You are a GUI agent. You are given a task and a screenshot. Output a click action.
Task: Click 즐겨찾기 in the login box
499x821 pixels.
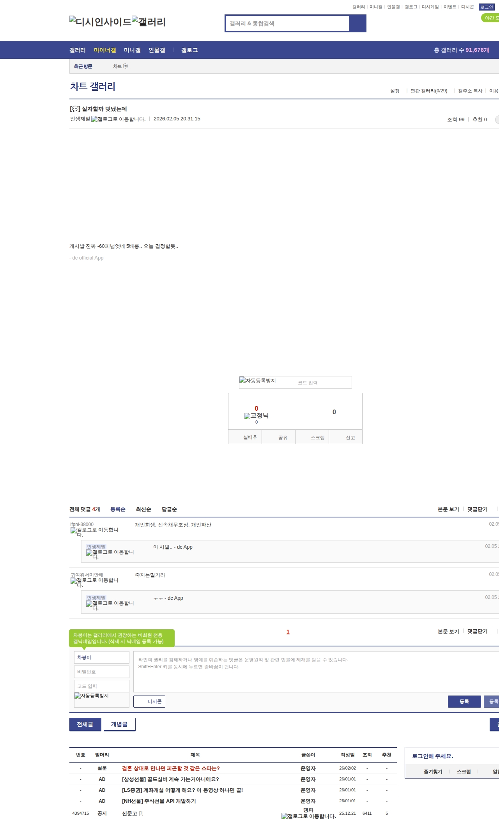[433, 772]
